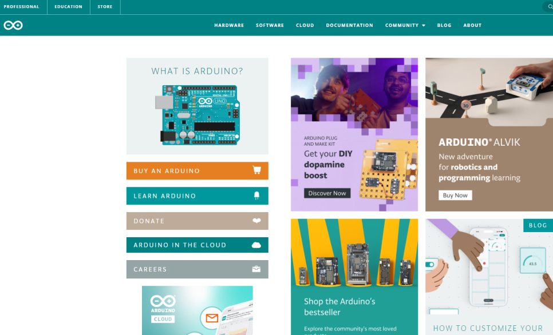Click 'New adventure for robotics' text
Screen dimensions: 553x335
479,167
